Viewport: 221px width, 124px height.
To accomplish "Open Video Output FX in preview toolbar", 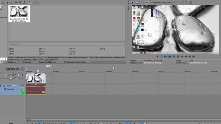I will click(x=142, y=2).
